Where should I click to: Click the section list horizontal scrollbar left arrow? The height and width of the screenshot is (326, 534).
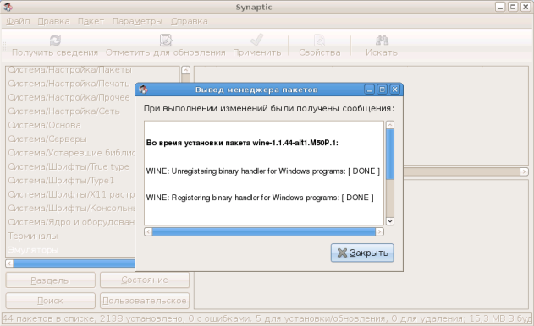pyautogui.click(x=9, y=264)
